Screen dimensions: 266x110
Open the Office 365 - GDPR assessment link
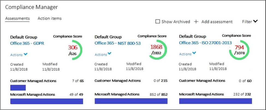[27, 43]
